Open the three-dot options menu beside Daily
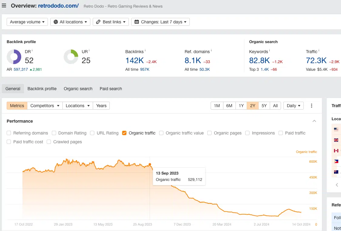The image size is (341, 231). coord(311,105)
